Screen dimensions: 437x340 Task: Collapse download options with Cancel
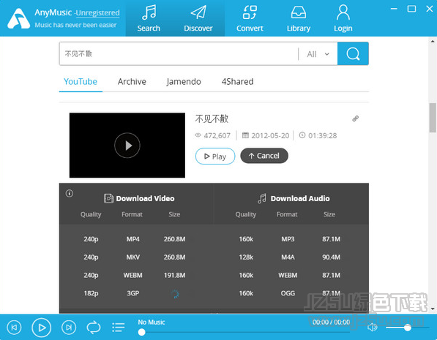click(x=264, y=156)
